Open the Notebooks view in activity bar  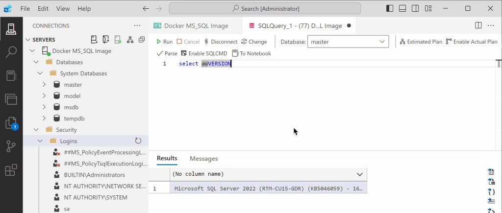(11, 76)
